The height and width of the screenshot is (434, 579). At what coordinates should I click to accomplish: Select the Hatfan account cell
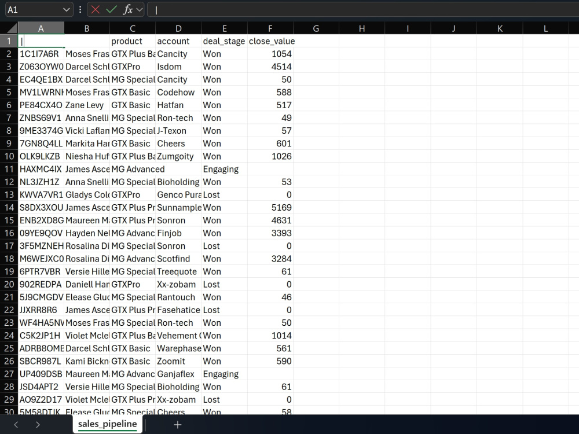click(178, 105)
